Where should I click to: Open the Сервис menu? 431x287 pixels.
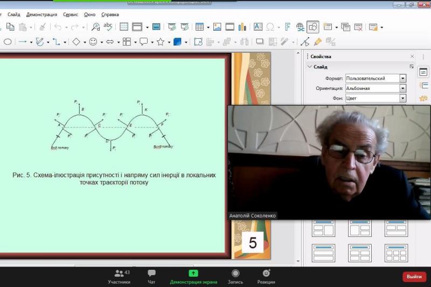[x=71, y=15]
